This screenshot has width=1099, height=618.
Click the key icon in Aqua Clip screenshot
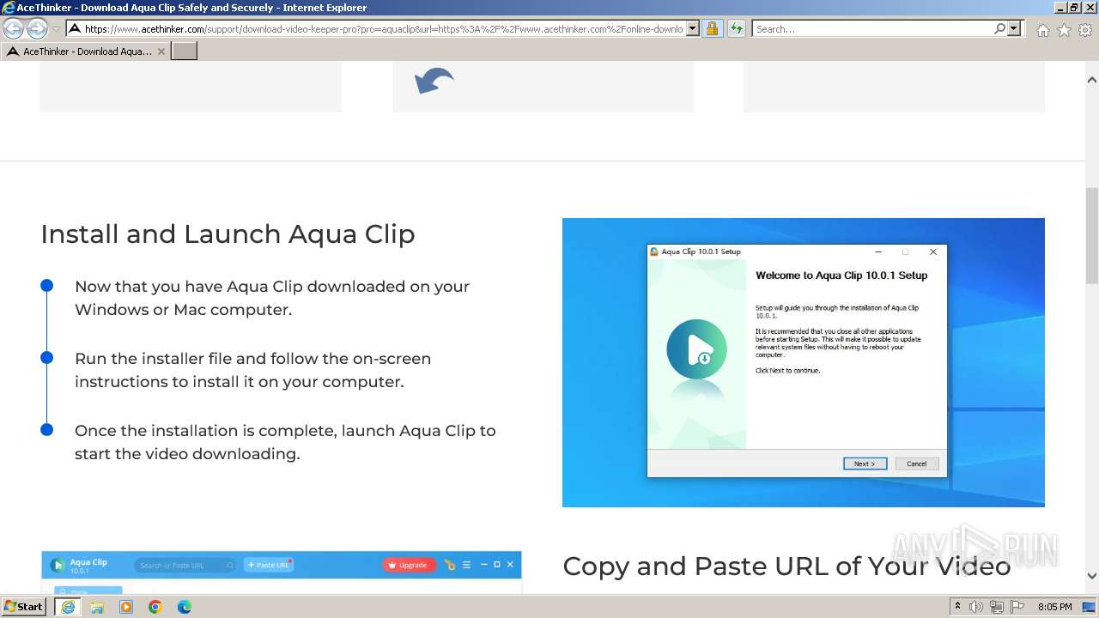point(450,565)
